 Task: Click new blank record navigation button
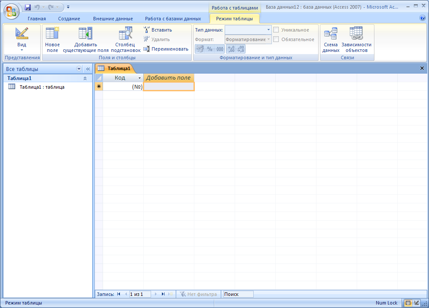pyautogui.click(x=171, y=294)
